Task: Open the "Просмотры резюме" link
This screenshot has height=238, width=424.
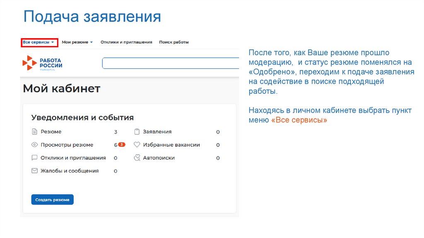Action: click(67, 145)
